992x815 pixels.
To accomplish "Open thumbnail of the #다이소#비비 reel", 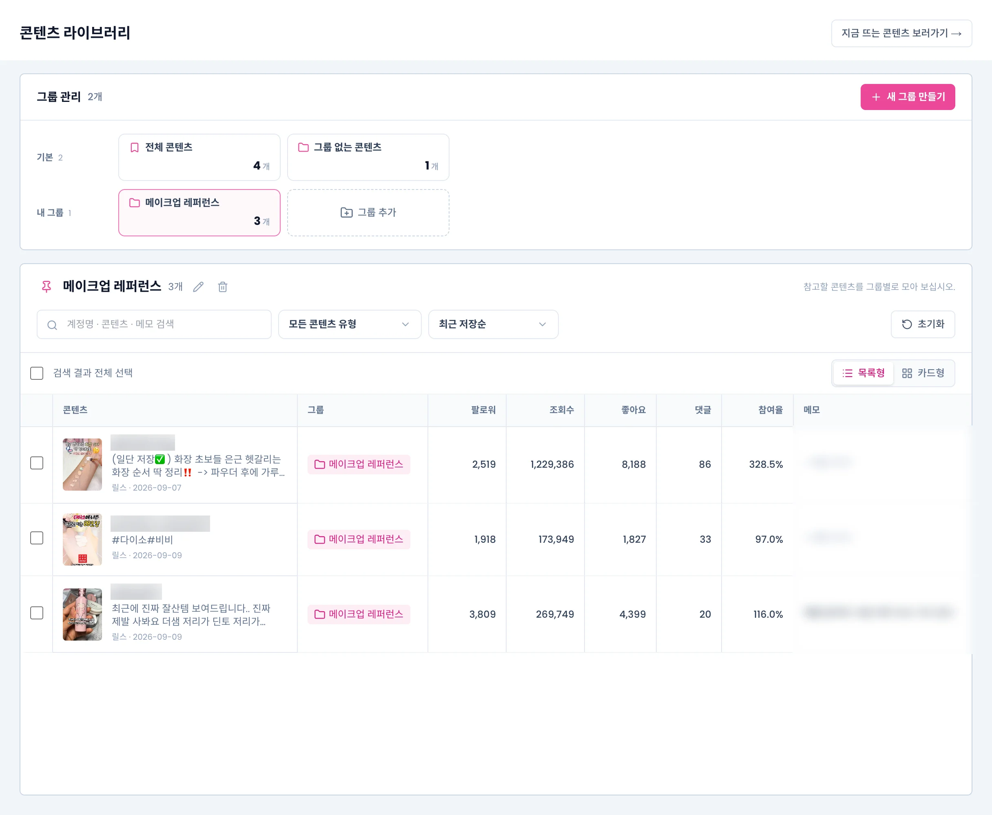I will [x=82, y=540].
